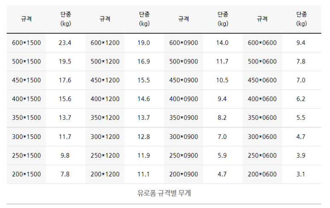Choose the 400*0900 size cell
Screen dimensions: 330x208
click(184, 99)
